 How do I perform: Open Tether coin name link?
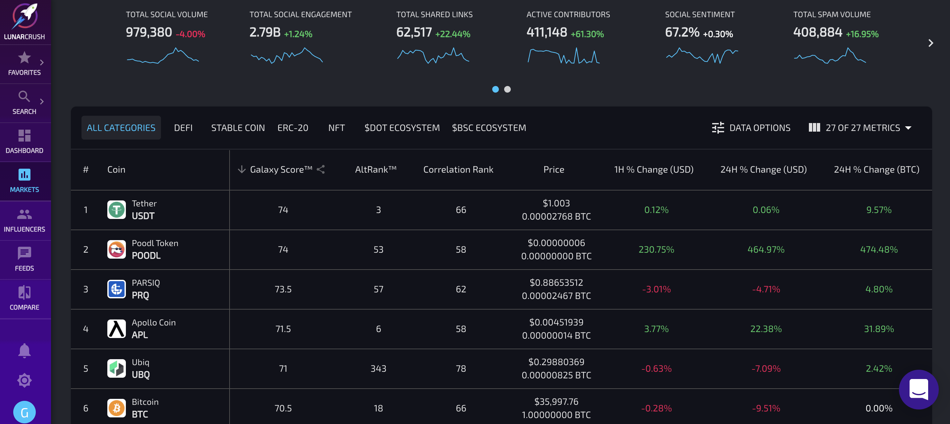(144, 203)
